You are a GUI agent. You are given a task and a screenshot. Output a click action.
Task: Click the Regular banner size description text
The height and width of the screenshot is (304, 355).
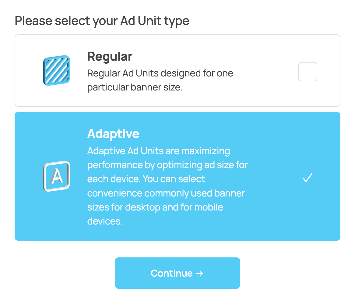[160, 80]
